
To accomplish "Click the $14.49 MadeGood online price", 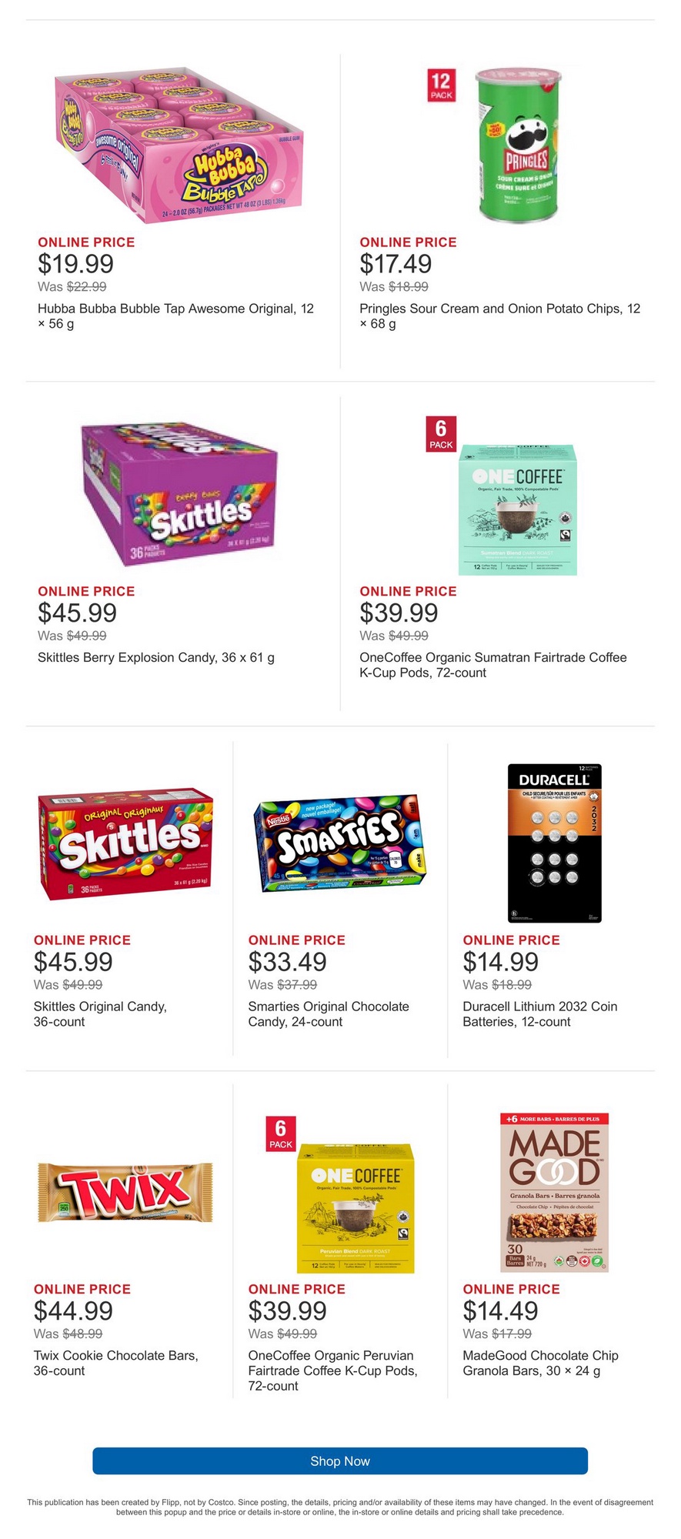I will [x=500, y=1310].
